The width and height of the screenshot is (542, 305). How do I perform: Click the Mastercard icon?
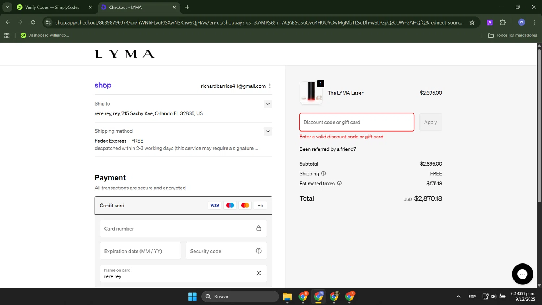pyautogui.click(x=245, y=206)
